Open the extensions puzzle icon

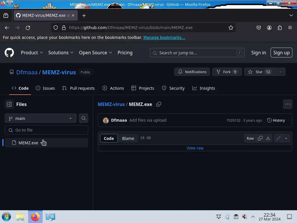pos(280,28)
